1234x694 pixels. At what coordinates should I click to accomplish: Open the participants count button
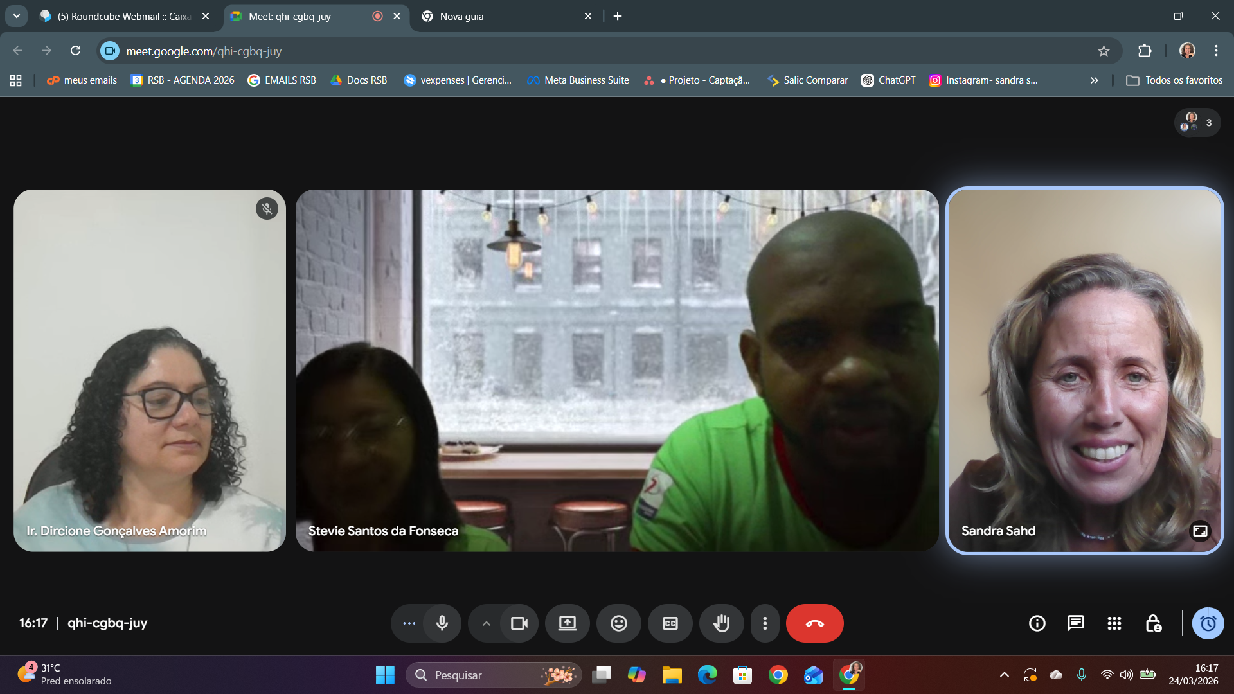1197,122
